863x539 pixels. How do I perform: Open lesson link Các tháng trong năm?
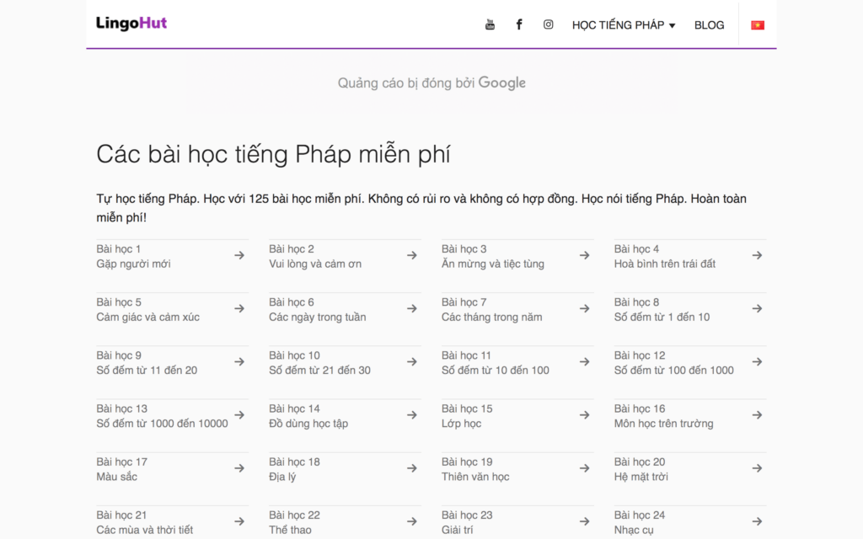[x=491, y=318]
